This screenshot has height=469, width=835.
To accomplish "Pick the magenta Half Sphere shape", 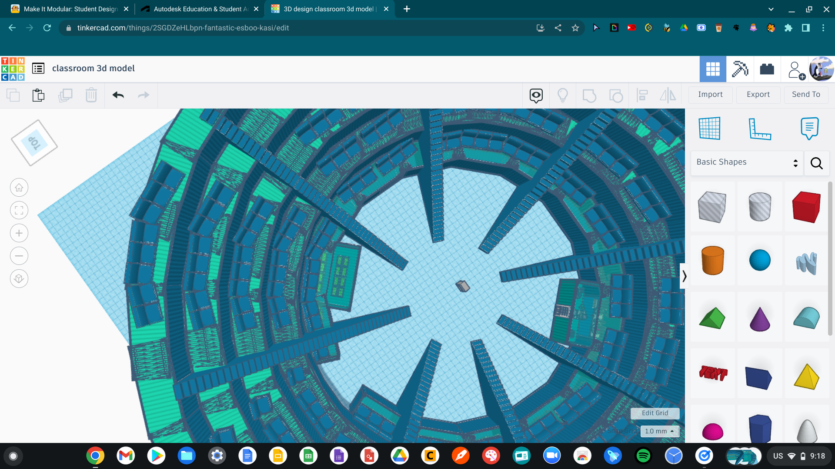I will [x=713, y=431].
